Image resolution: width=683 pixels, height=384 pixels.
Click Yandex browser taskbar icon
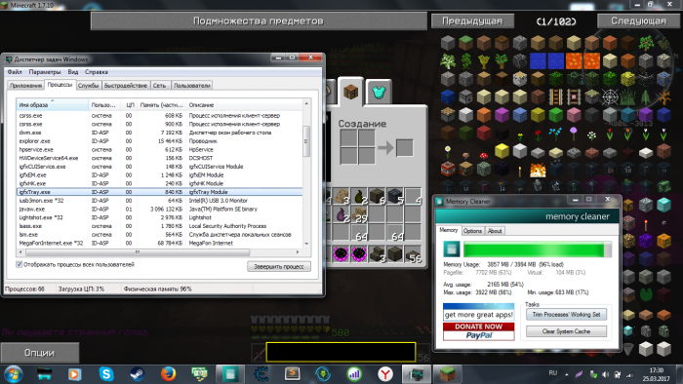coord(385,373)
